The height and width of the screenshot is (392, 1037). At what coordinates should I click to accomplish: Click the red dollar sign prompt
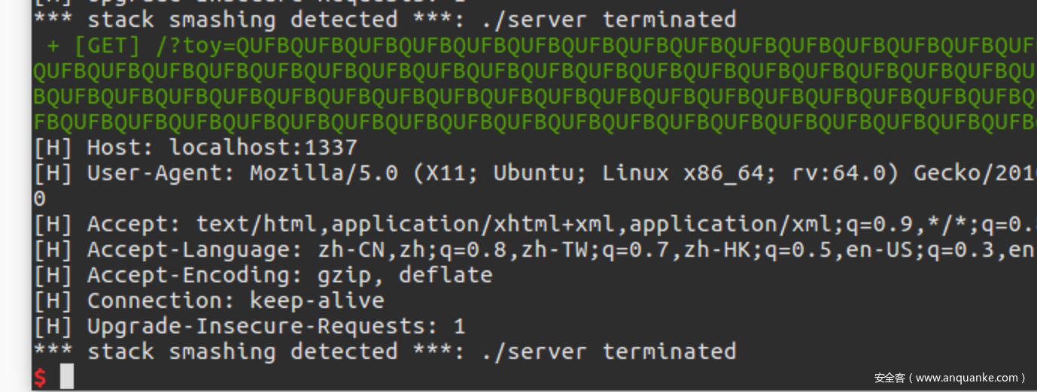click(x=40, y=377)
